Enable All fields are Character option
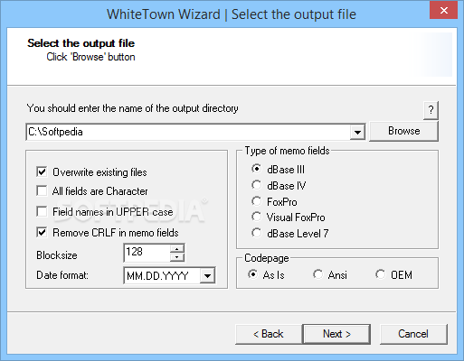Screen dimensions: 464x361 (x=42, y=190)
